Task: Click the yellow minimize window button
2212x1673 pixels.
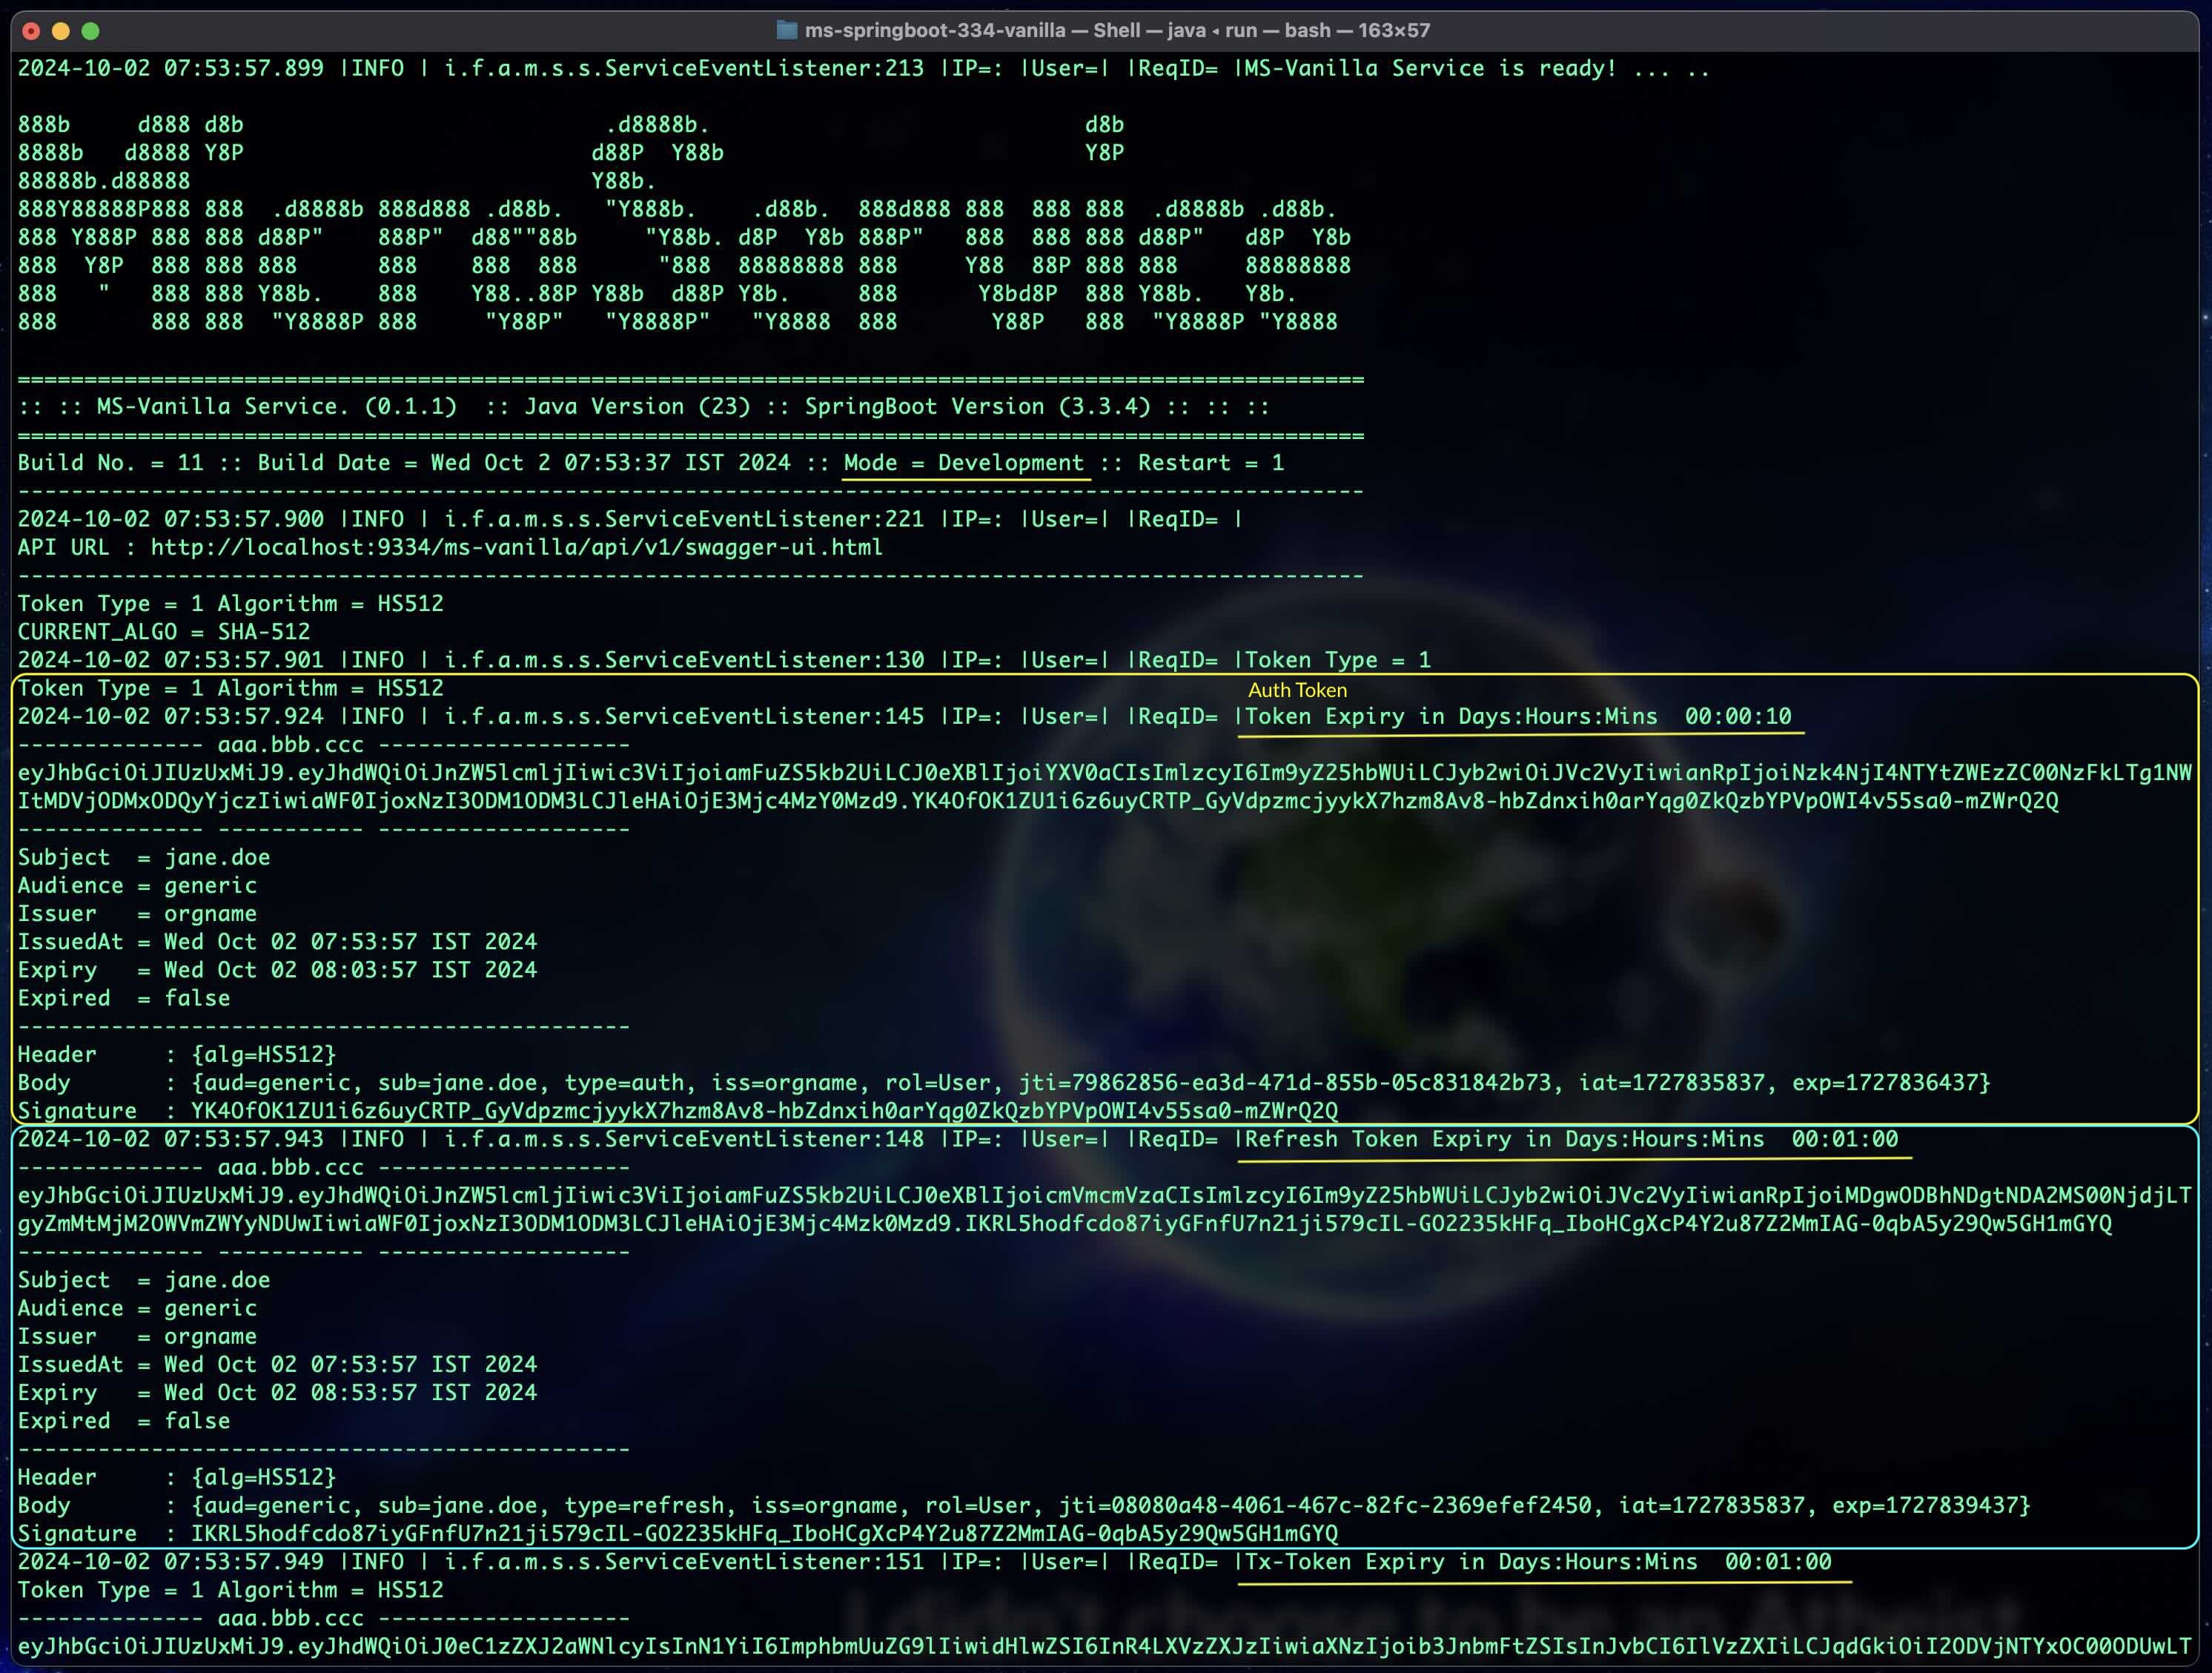Action: (x=61, y=31)
